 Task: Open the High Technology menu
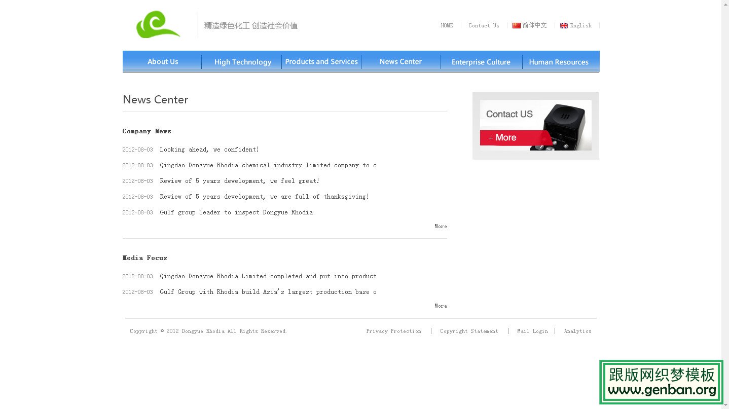242,61
